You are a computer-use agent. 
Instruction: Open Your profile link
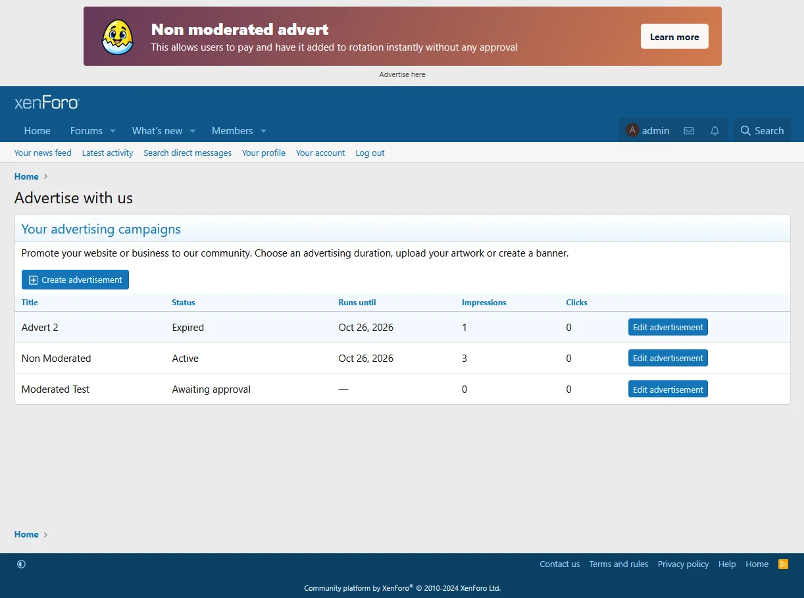(x=264, y=153)
